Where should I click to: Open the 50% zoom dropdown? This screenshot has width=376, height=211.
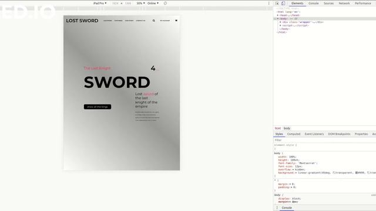point(140,4)
